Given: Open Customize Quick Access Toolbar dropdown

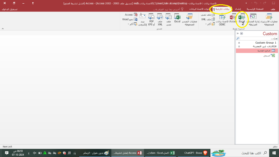Looking at the screenshot, I should [246, 3].
